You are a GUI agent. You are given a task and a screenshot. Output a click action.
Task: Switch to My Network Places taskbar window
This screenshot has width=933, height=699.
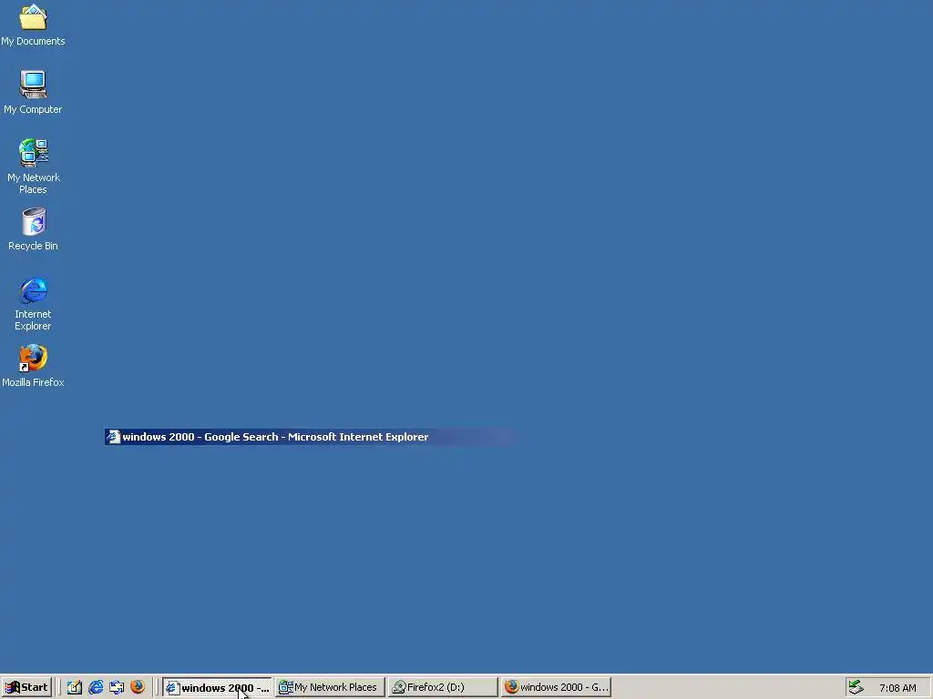click(330, 687)
